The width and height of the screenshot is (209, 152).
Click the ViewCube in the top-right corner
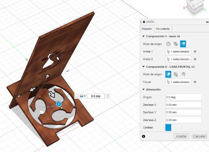tap(195, 7)
